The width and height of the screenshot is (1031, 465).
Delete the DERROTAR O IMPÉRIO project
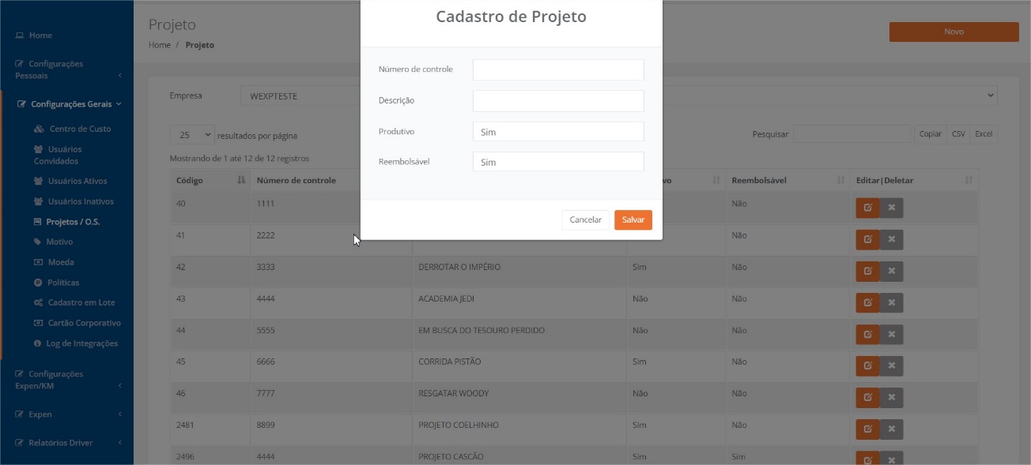(892, 271)
